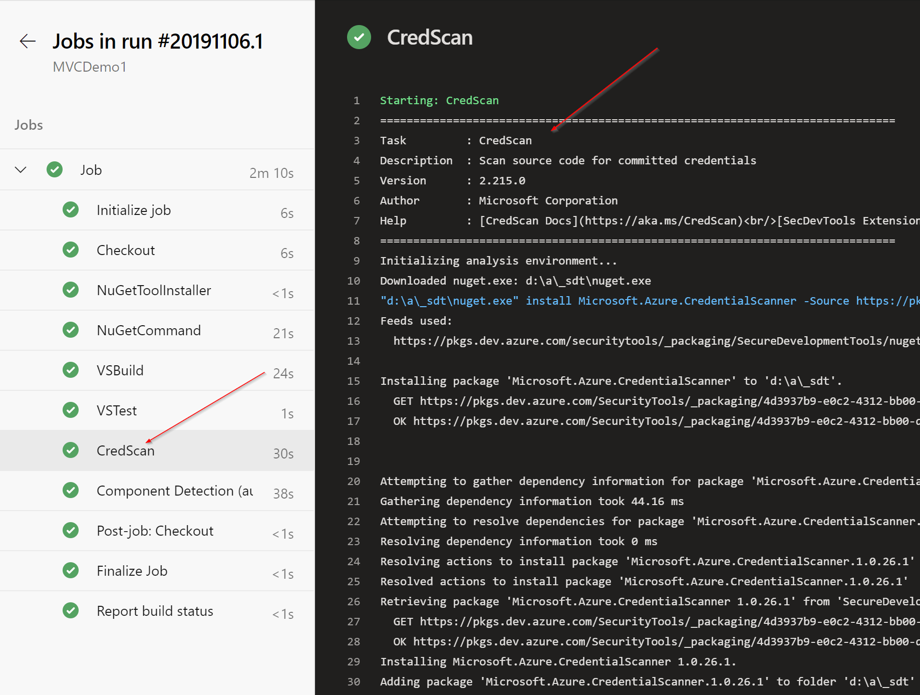Click the green success icon beside Job
This screenshot has width=920, height=695.
tap(55, 170)
